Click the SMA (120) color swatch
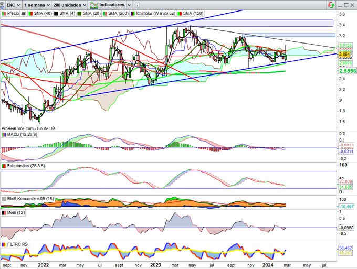Viewport: 357px width, 269px height. (x=180, y=12)
